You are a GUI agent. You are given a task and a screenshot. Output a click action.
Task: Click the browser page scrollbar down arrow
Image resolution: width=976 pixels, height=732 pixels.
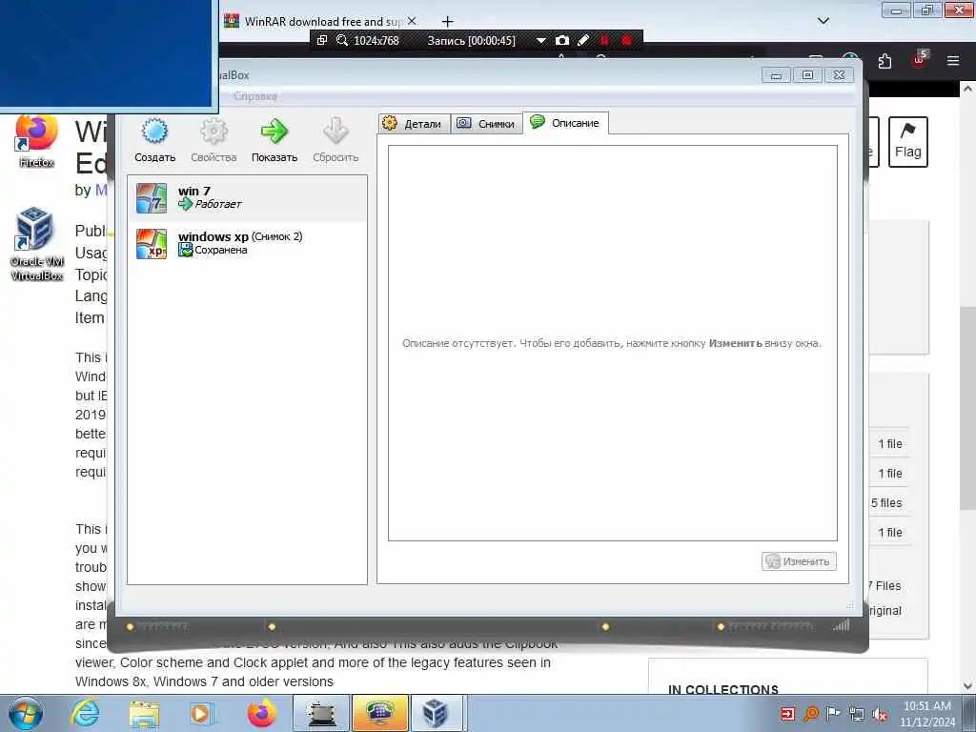tap(967, 686)
